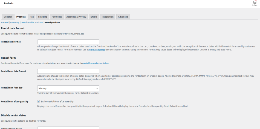Image resolution: width=260 pixels, height=129 pixels.
Task: Select the Rental products subsection
Action: click(52, 22)
